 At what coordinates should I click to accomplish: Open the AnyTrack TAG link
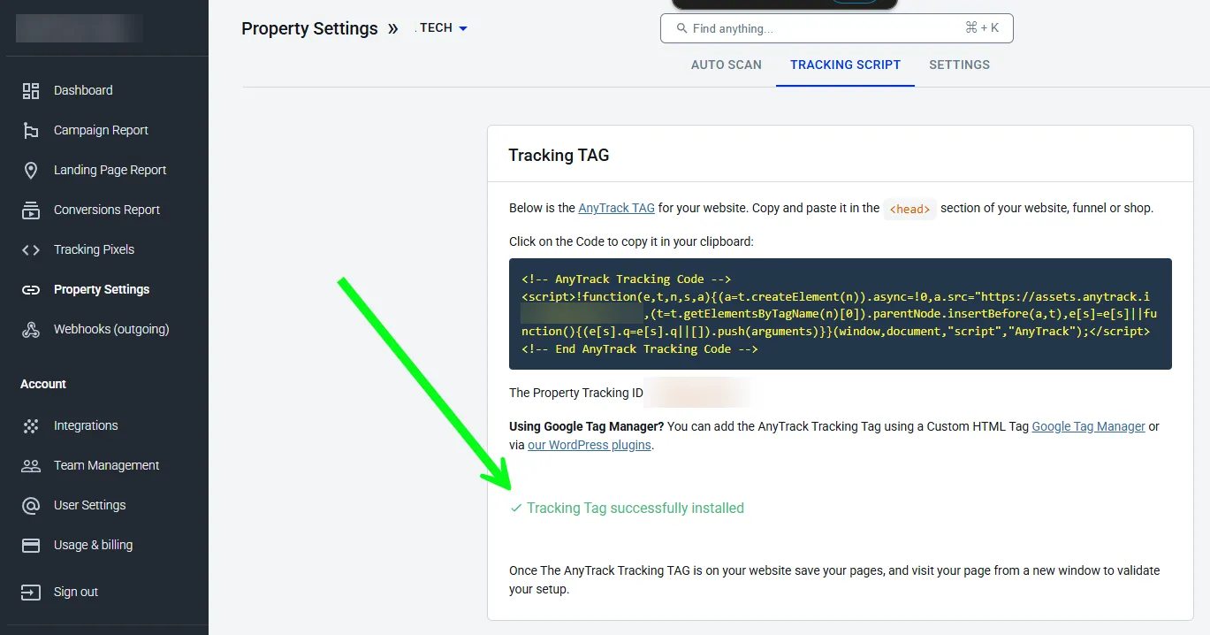[616, 208]
